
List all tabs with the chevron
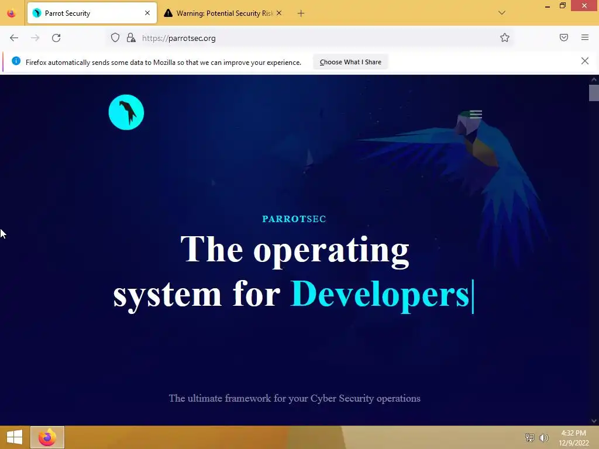[502, 13]
